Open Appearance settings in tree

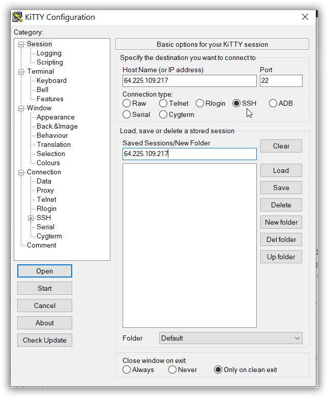point(55,117)
